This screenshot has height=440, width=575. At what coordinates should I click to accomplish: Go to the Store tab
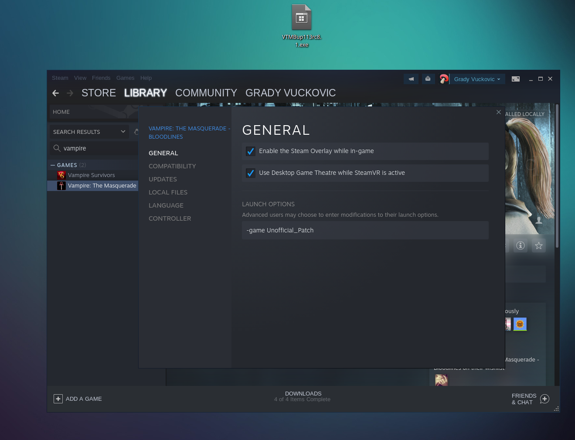click(99, 93)
